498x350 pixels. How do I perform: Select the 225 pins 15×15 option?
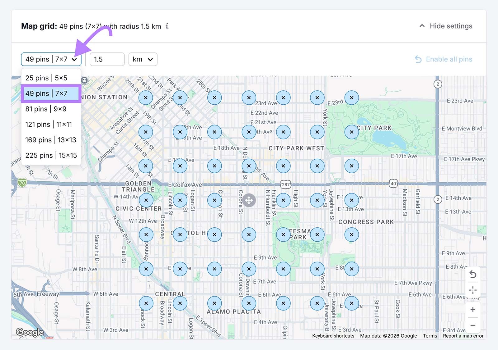(x=51, y=155)
